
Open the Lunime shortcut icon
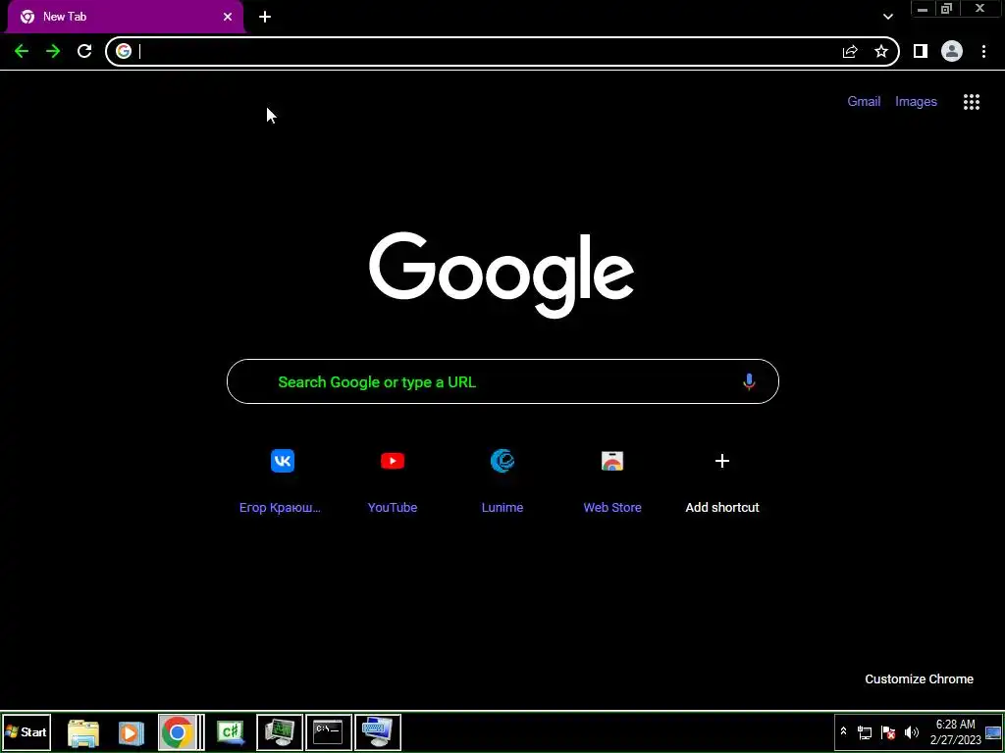[502, 461]
